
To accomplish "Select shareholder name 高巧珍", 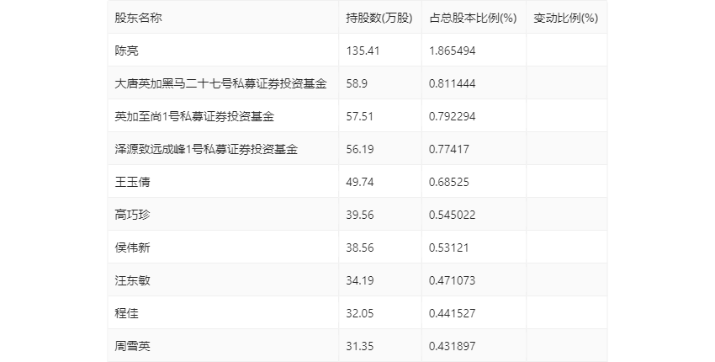I will click(x=132, y=215).
